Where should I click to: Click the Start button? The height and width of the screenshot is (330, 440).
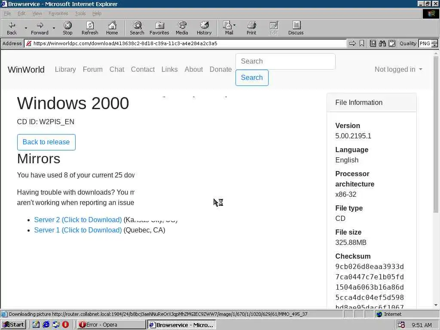(13, 325)
